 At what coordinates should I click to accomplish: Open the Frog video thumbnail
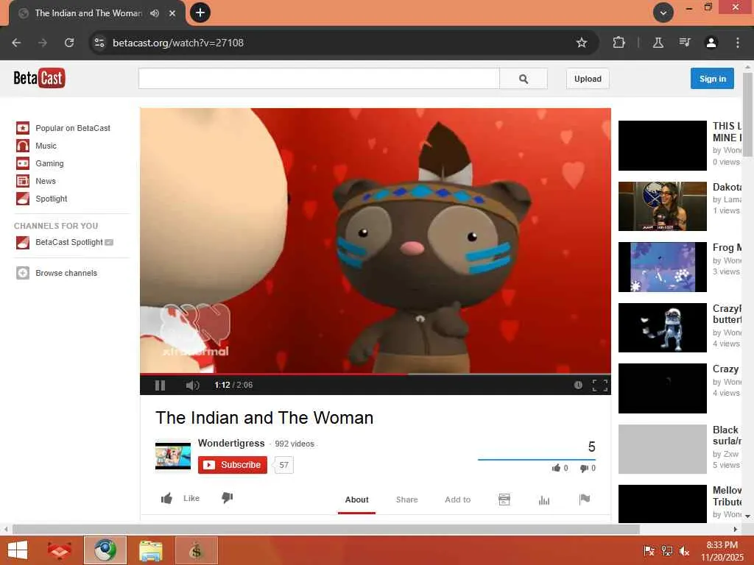662,267
